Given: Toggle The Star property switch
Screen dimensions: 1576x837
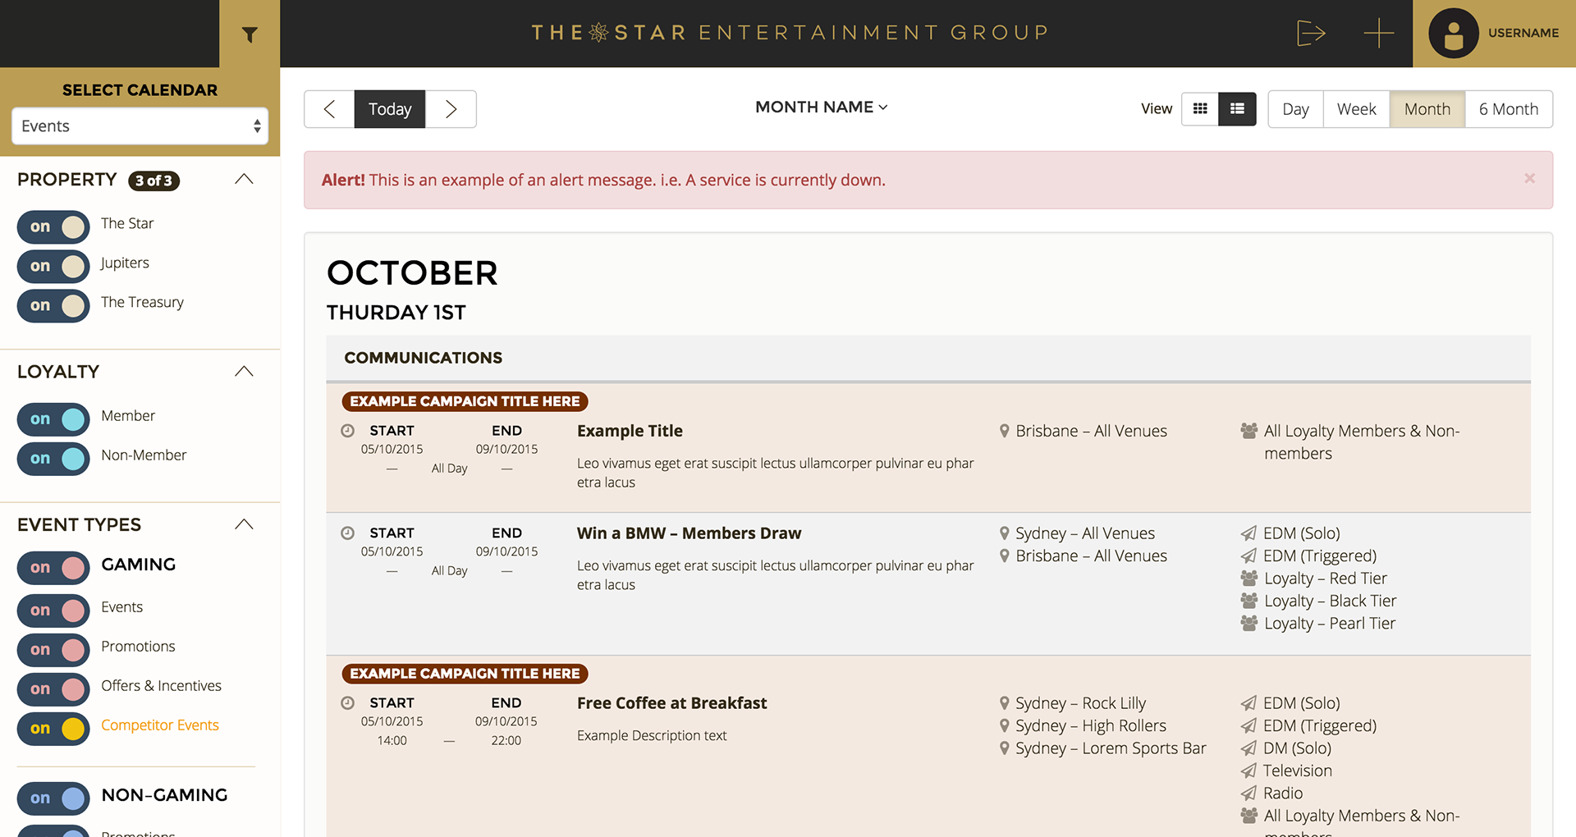Looking at the screenshot, I should pos(53,226).
